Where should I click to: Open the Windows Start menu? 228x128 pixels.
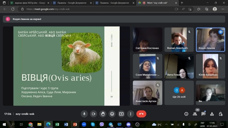(4, 124)
